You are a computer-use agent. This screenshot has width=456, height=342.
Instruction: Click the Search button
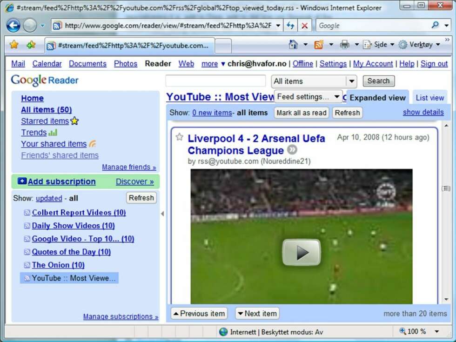[378, 81]
